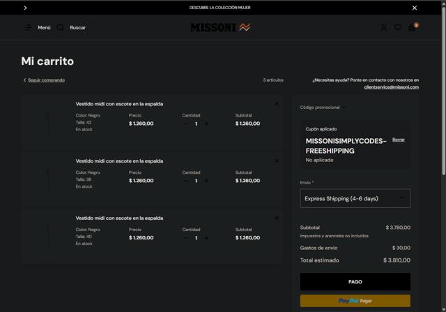446x312 pixels.
Task: Remove the Talla 40 dress item
Action: pyautogui.click(x=277, y=218)
